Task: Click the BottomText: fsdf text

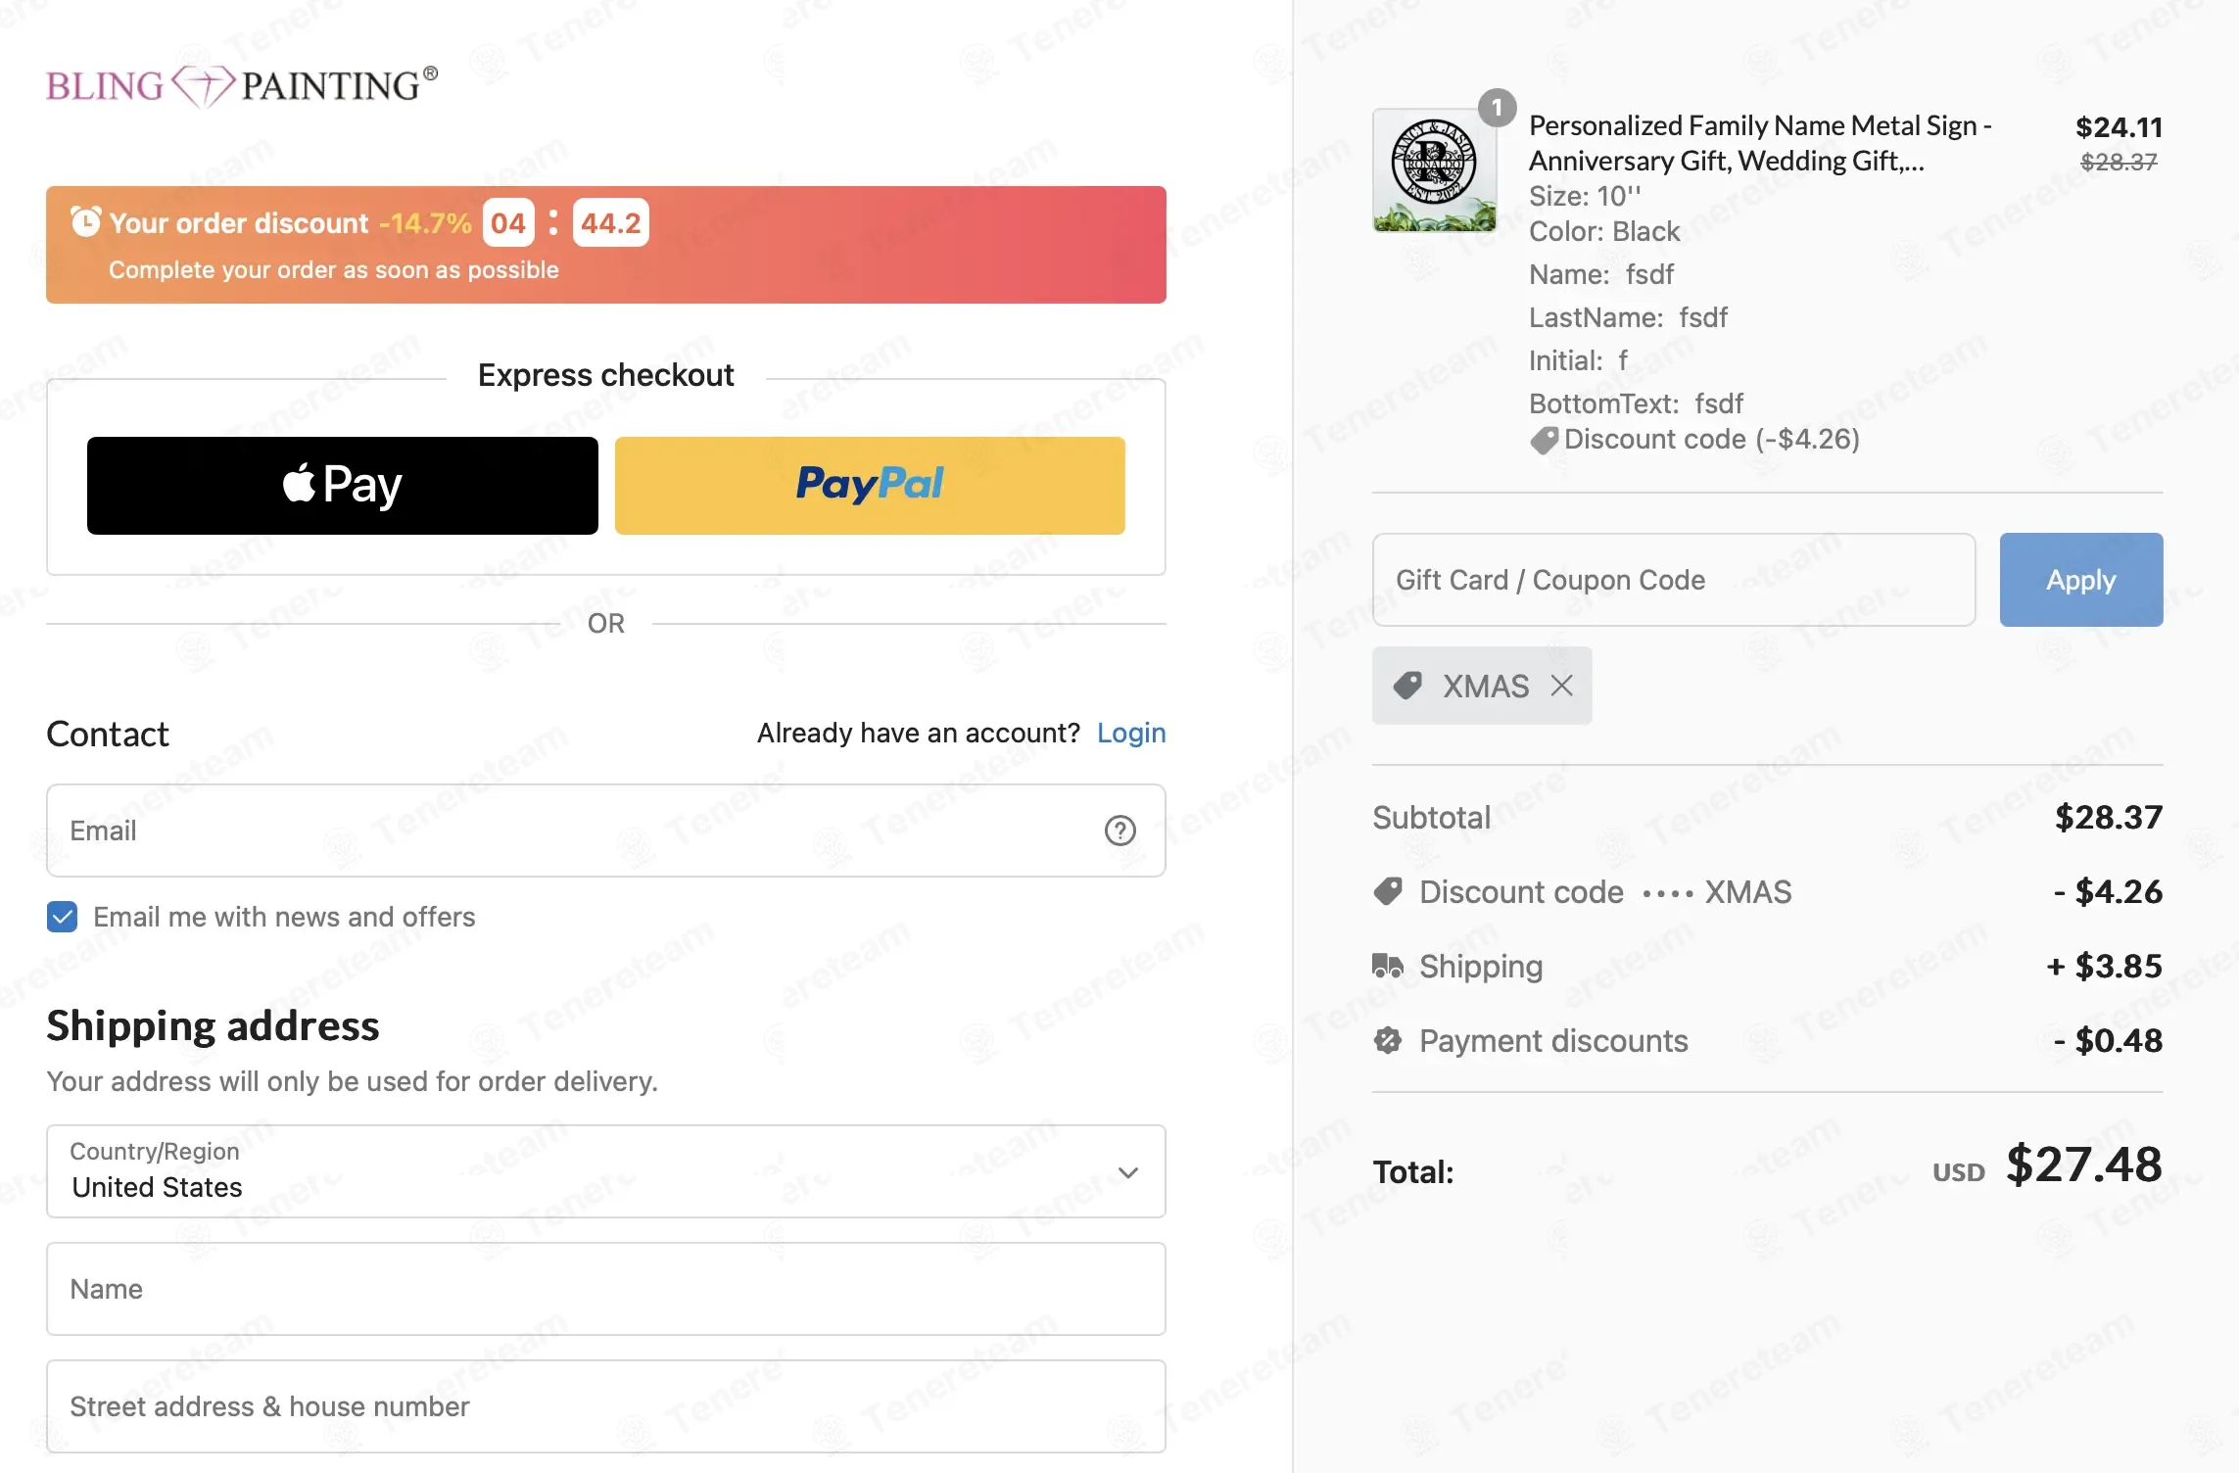Action: pos(1637,404)
